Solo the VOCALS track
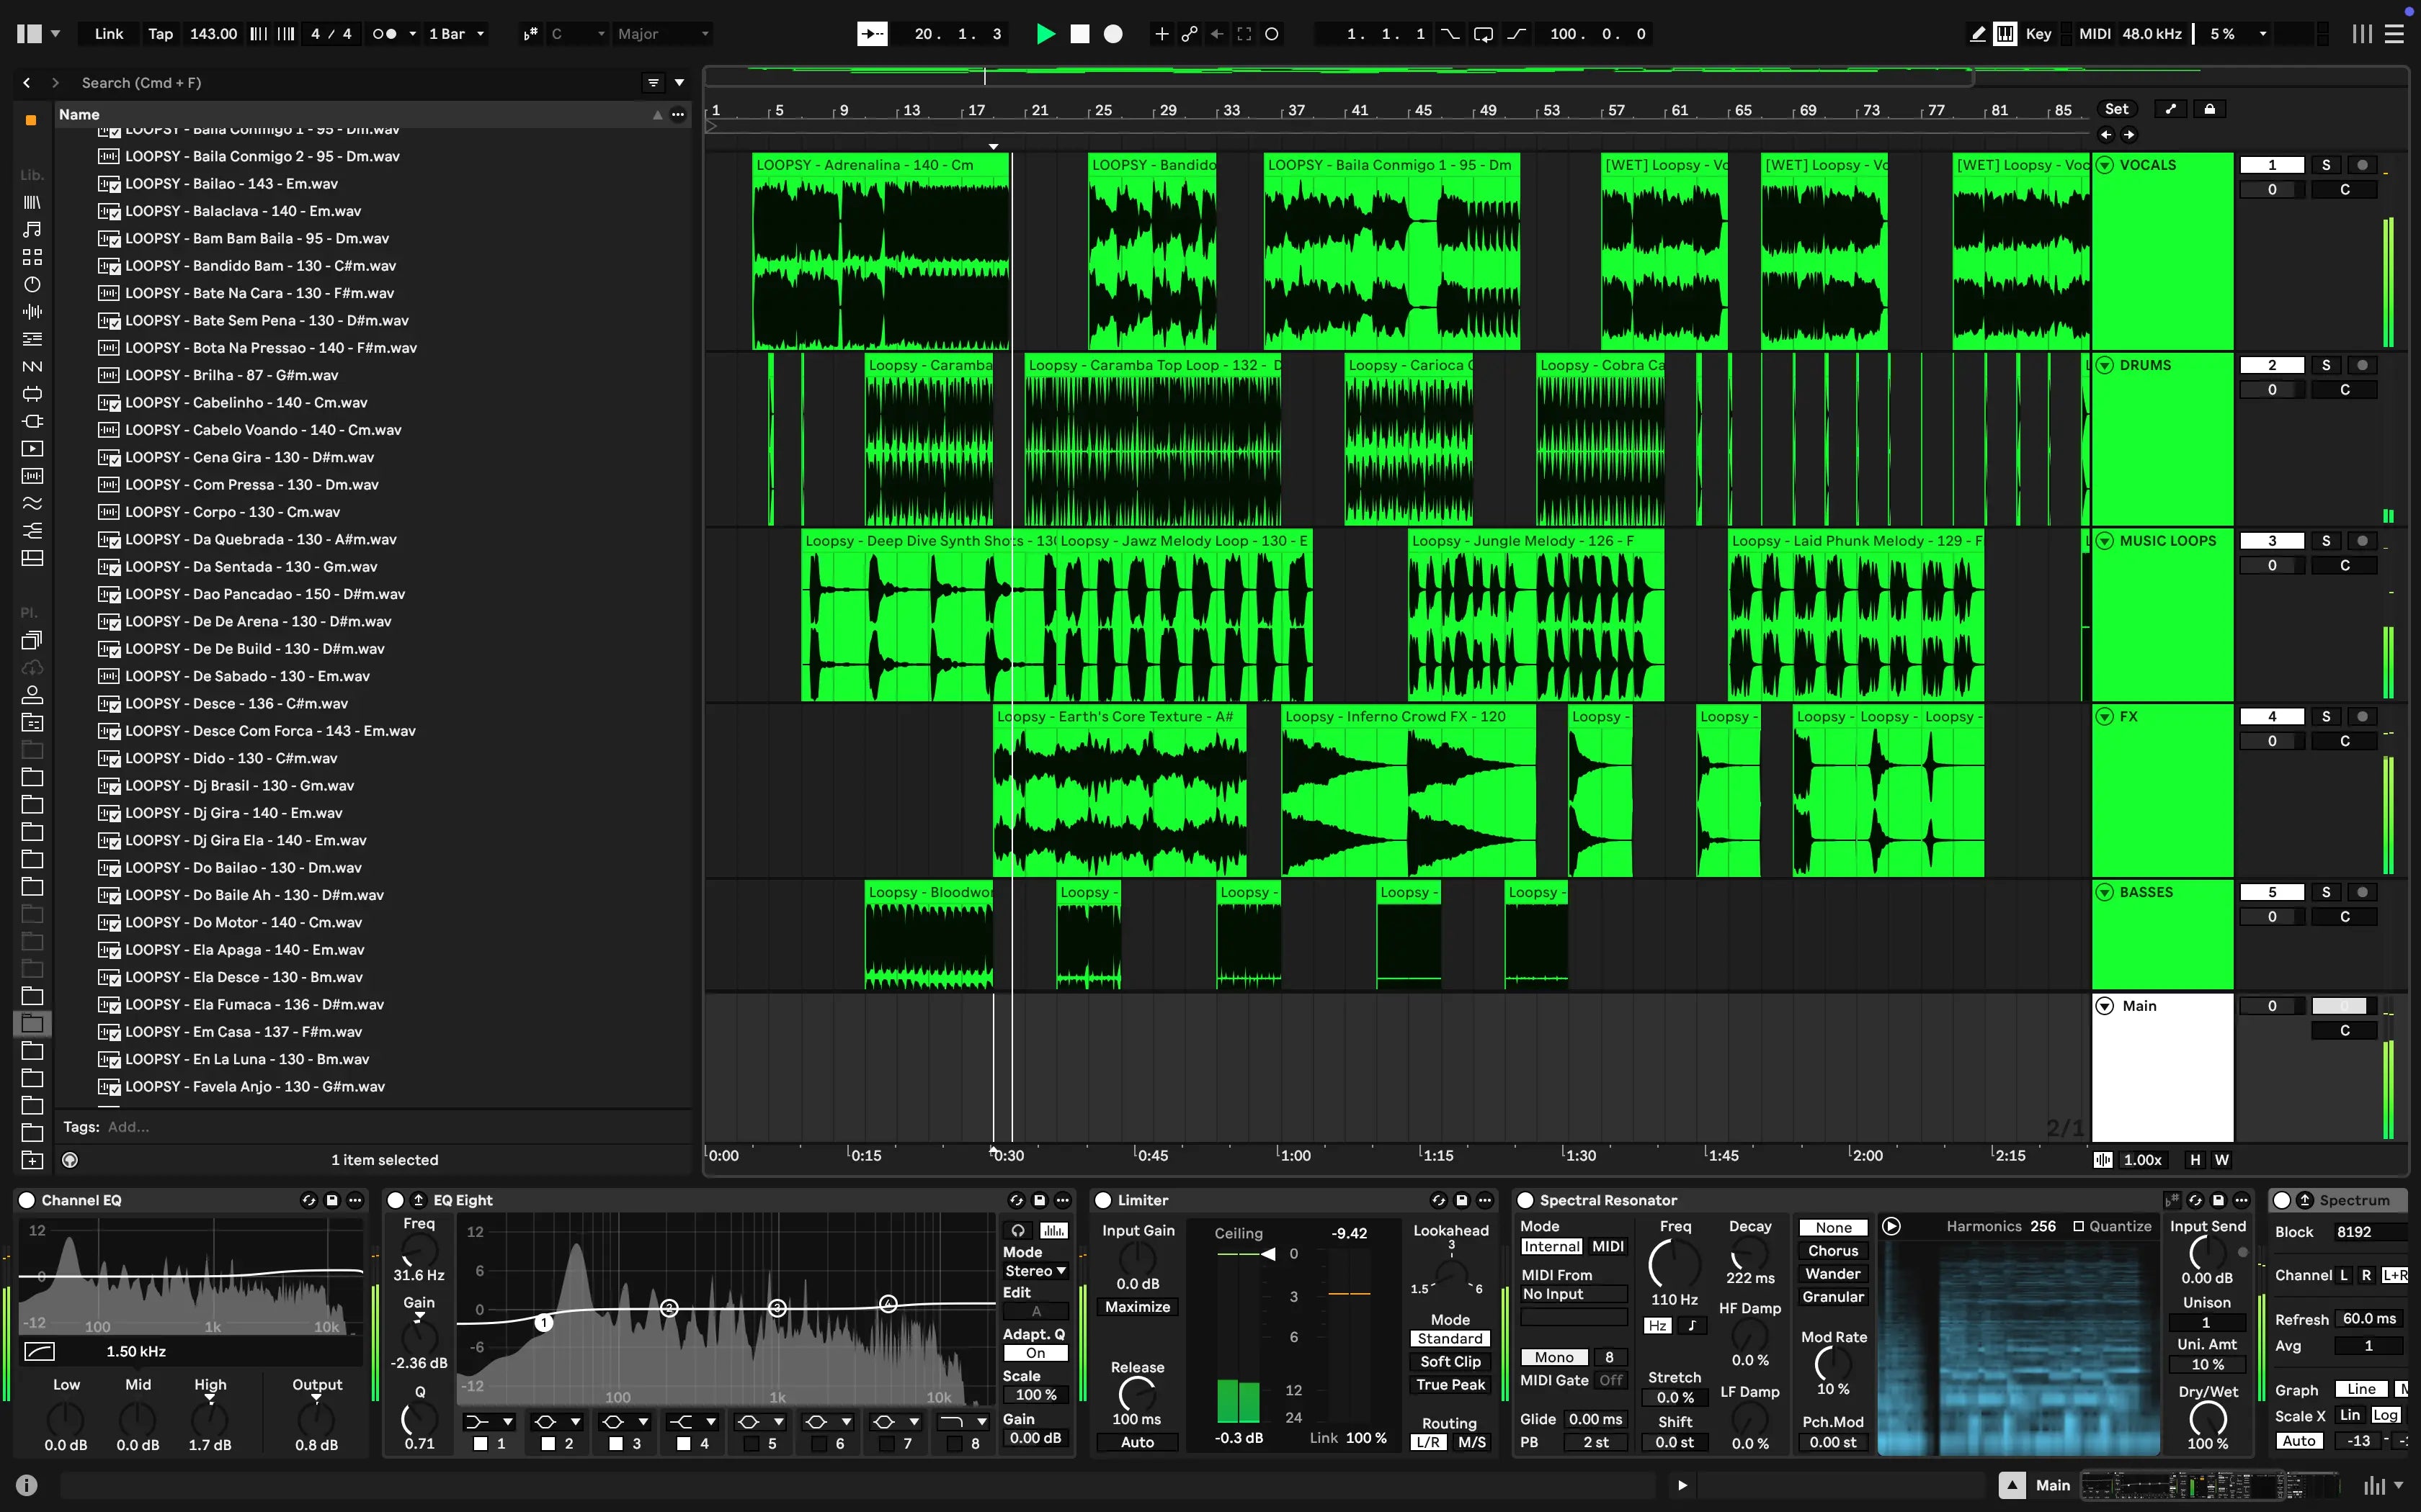2421x1512 pixels. point(2325,165)
